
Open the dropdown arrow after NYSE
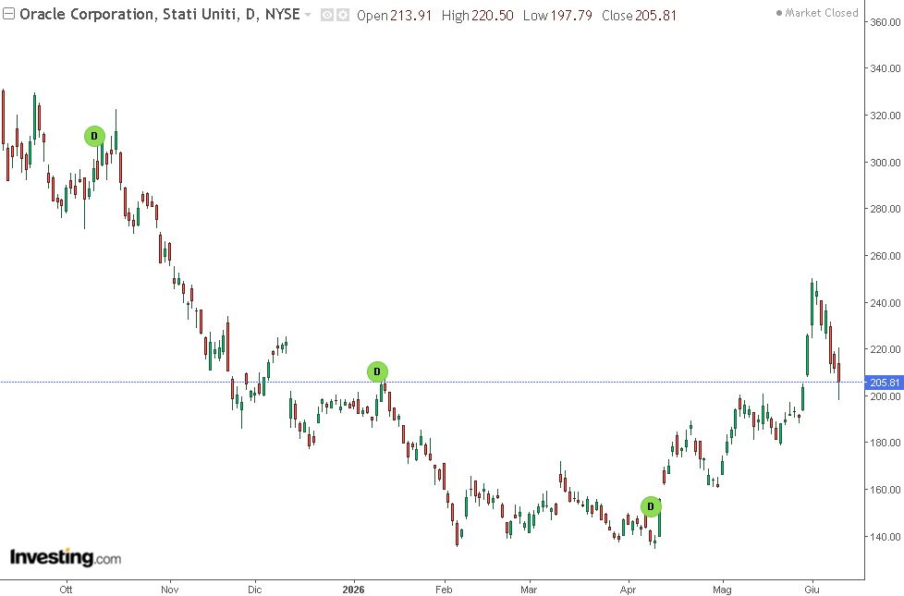pyautogui.click(x=308, y=15)
